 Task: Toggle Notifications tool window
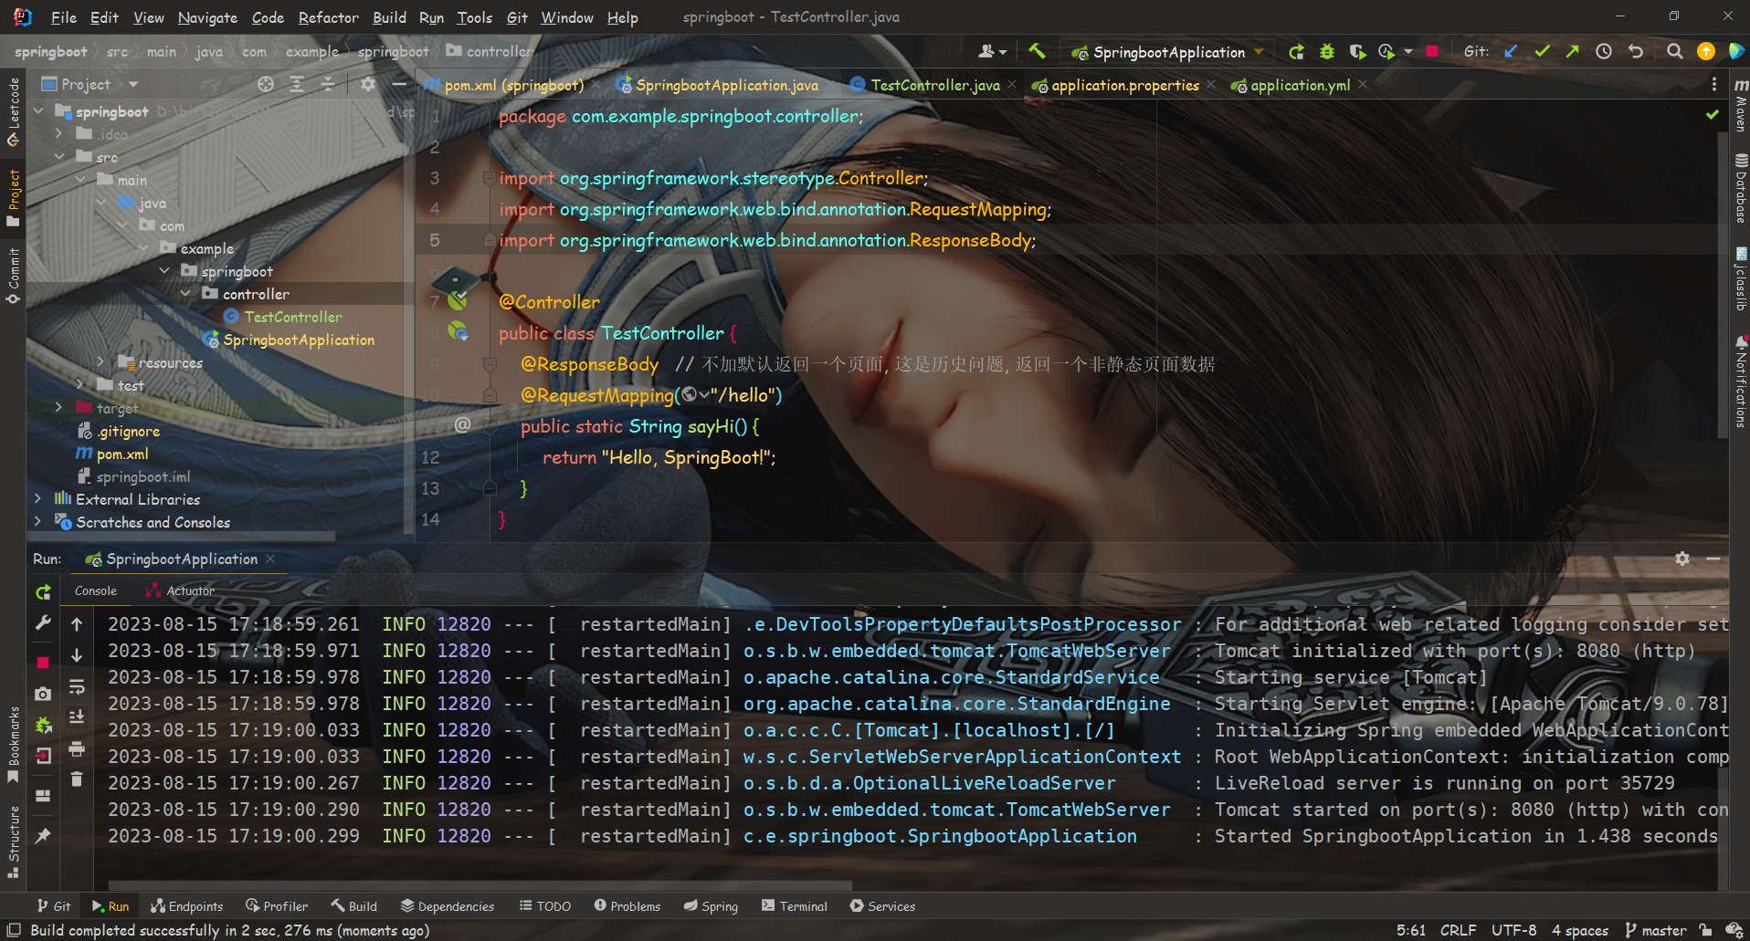coord(1741,381)
